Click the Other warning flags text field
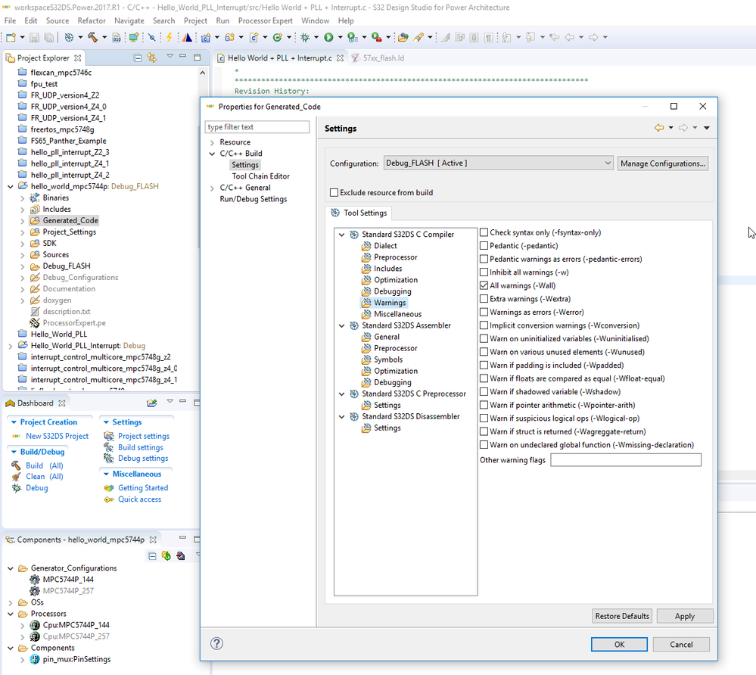 pos(625,460)
